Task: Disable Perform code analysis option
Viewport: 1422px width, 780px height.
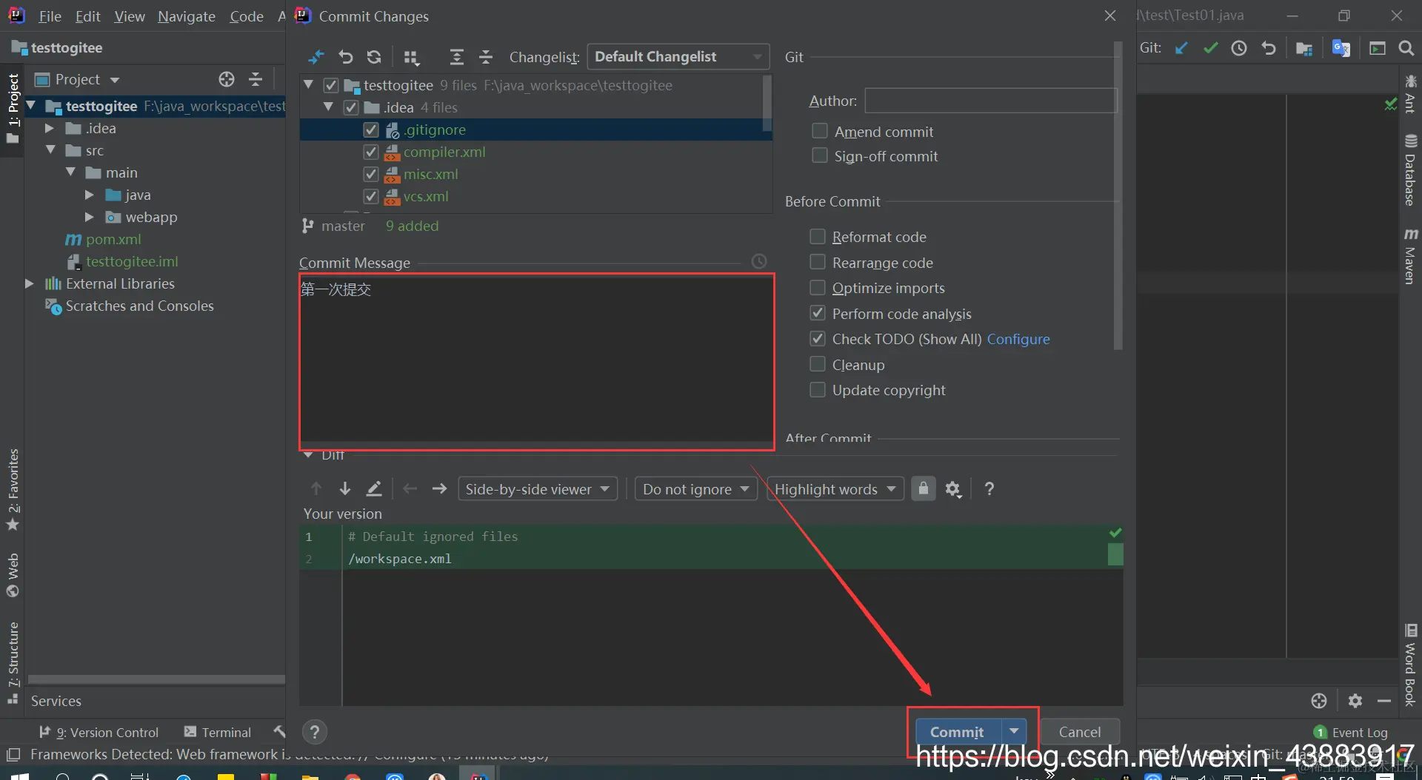Action: (x=818, y=313)
